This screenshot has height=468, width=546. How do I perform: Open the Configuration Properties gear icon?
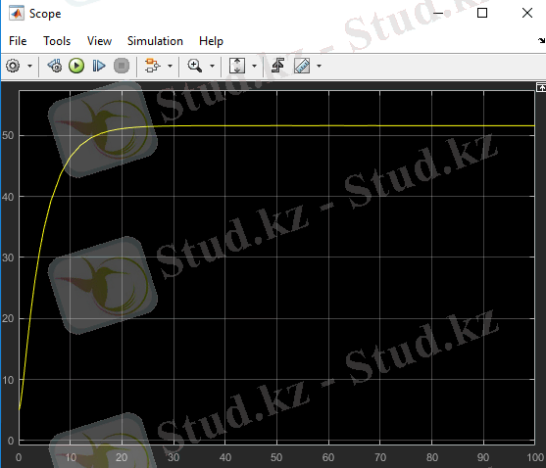(13, 66)
